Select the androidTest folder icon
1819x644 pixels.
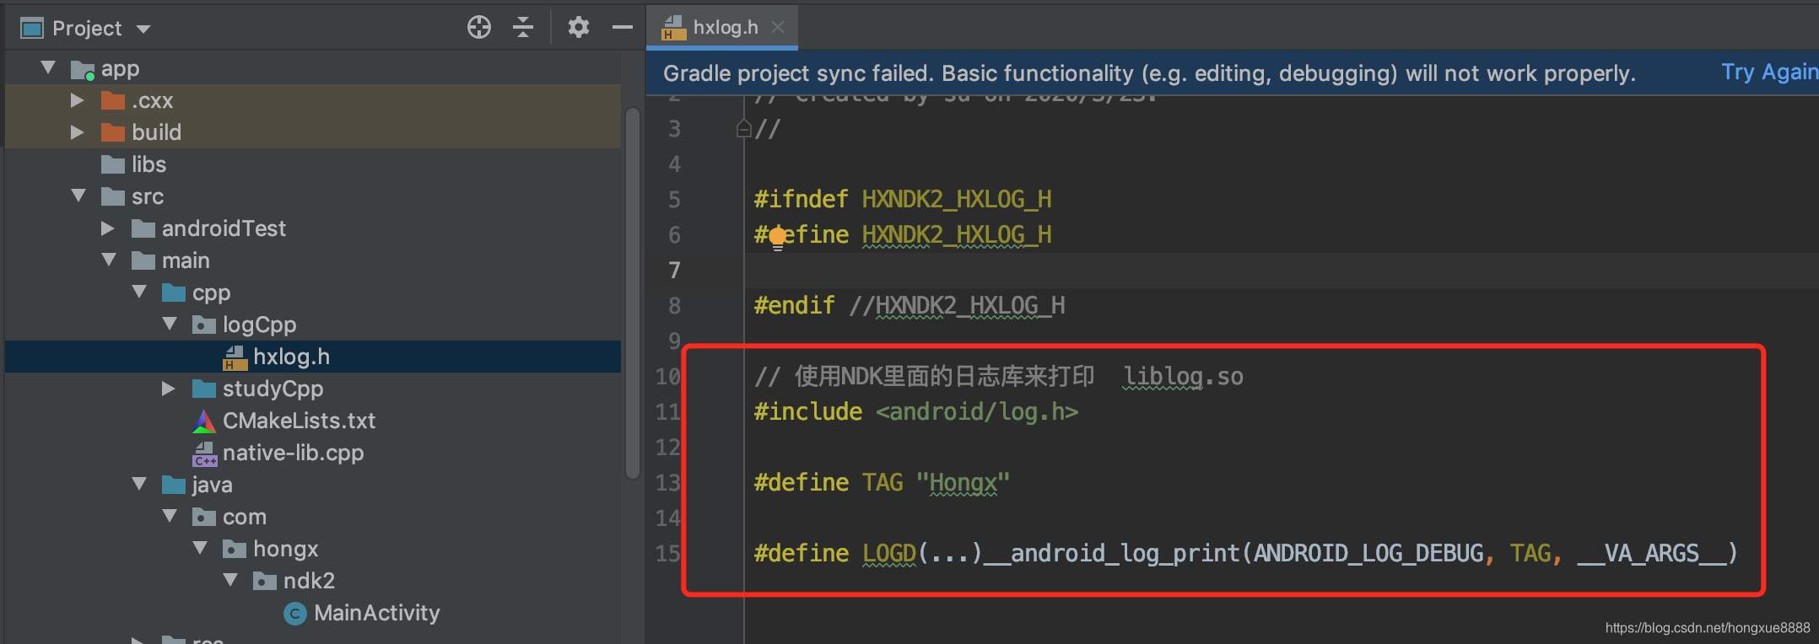coord(143,229)
